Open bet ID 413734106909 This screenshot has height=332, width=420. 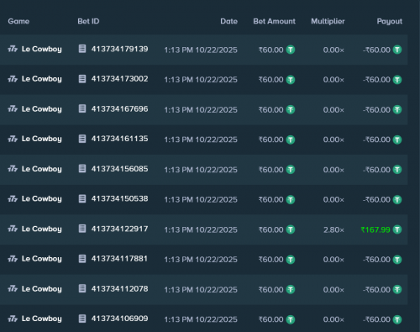[x=119, y=319]
